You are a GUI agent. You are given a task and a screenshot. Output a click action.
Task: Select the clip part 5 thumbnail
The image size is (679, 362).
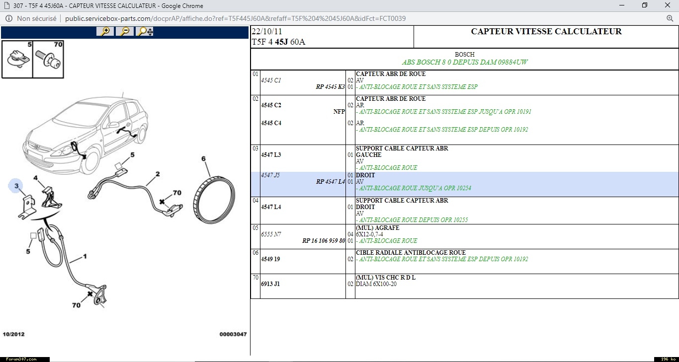pyautogui.click(x=17, y=60)
